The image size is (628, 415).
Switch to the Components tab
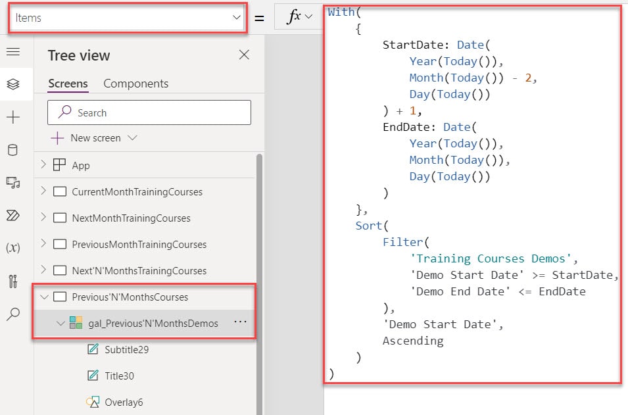pyautogui.click(x=135, y=84)
